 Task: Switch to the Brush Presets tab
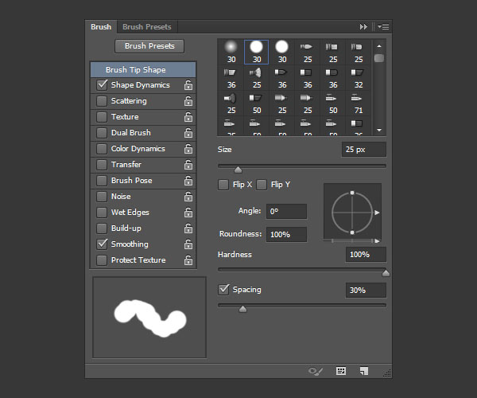(146, 27)
